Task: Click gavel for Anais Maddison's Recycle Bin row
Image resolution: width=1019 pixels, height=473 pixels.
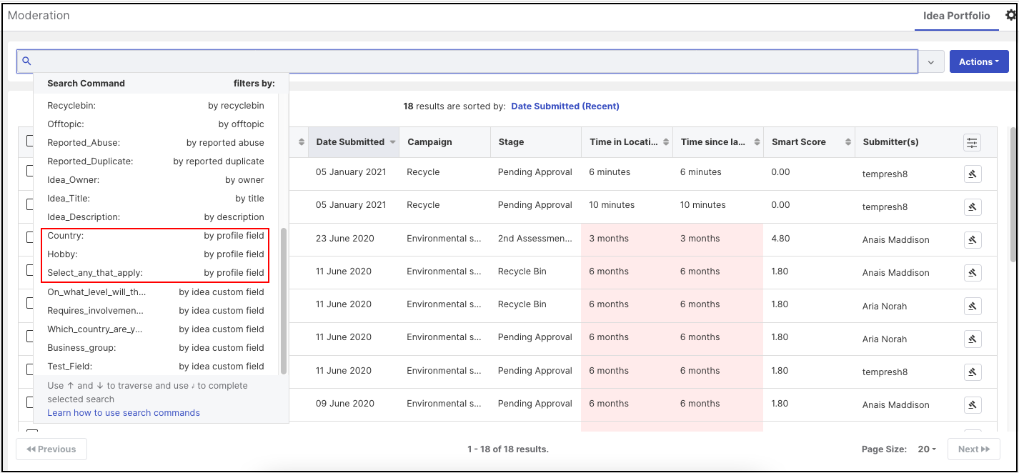Action: click(972, 272)
